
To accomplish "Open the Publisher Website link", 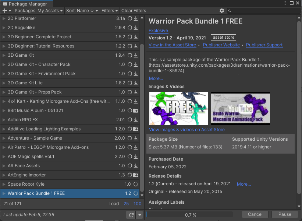I will click(x=221, y=45).
